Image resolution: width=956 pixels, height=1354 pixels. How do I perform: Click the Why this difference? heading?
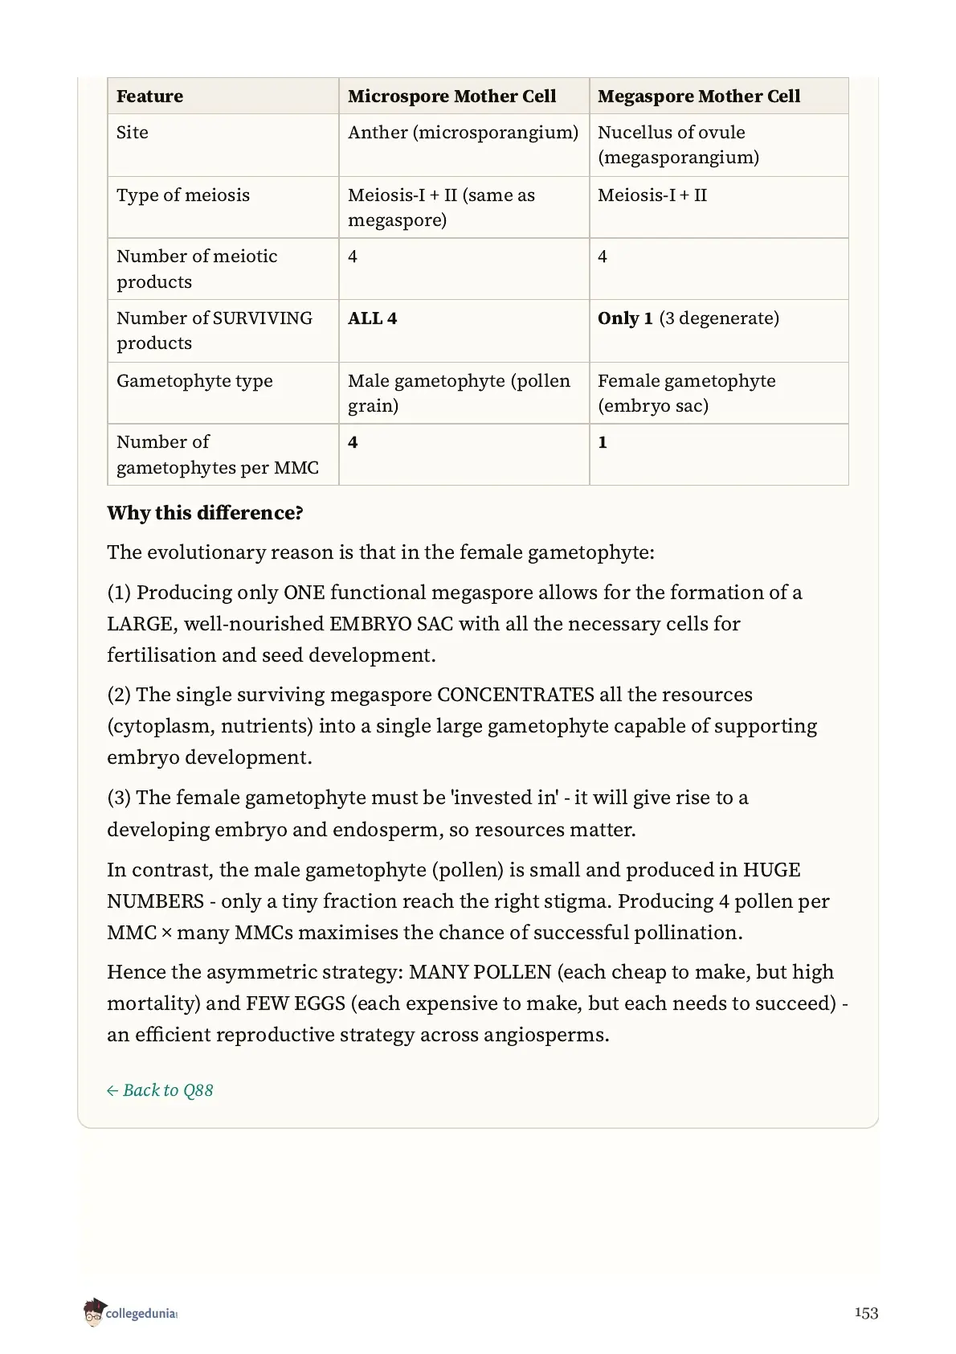click(x=205, y=513)
